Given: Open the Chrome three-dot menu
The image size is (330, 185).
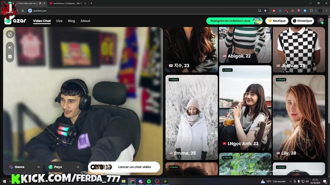Looking at the screenshot, I should tap(326, 11).
